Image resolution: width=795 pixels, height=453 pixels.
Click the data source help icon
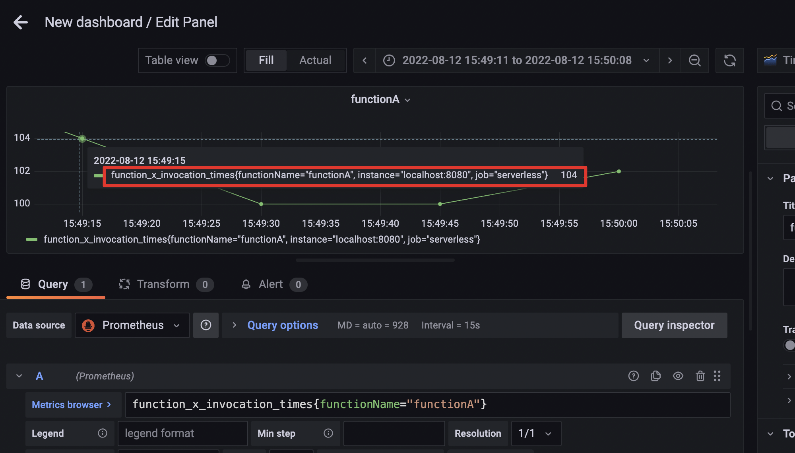pyautogui.click(x=206, y=325)
